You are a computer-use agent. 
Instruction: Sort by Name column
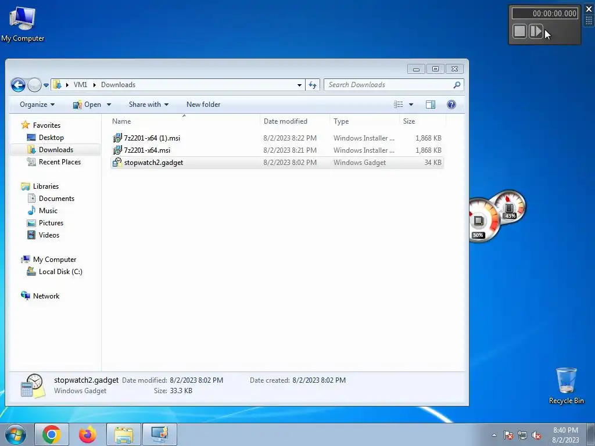tap(184, 121)
